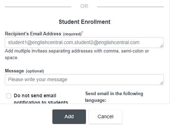
Task: Grab the resize handle of Message box
Action: click(162, 83)
